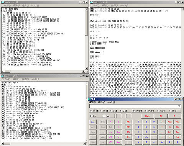Click the scroll-right arrow in the lower-left Notepad
The height and width of the screenshot is (146, 184).
click(x=84, y=144)
